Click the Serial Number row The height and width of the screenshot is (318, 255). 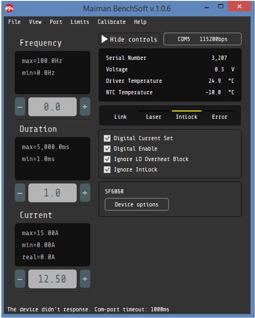[170, 58]
